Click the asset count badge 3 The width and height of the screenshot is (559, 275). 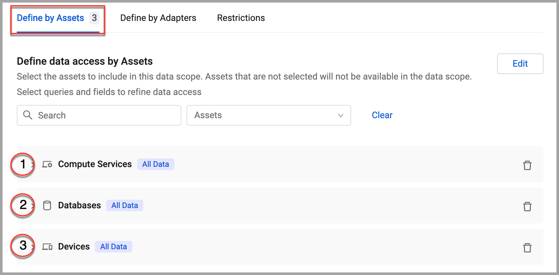(94, 18)
